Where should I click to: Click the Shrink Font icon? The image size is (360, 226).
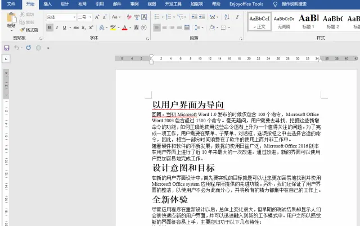point(105,17)
